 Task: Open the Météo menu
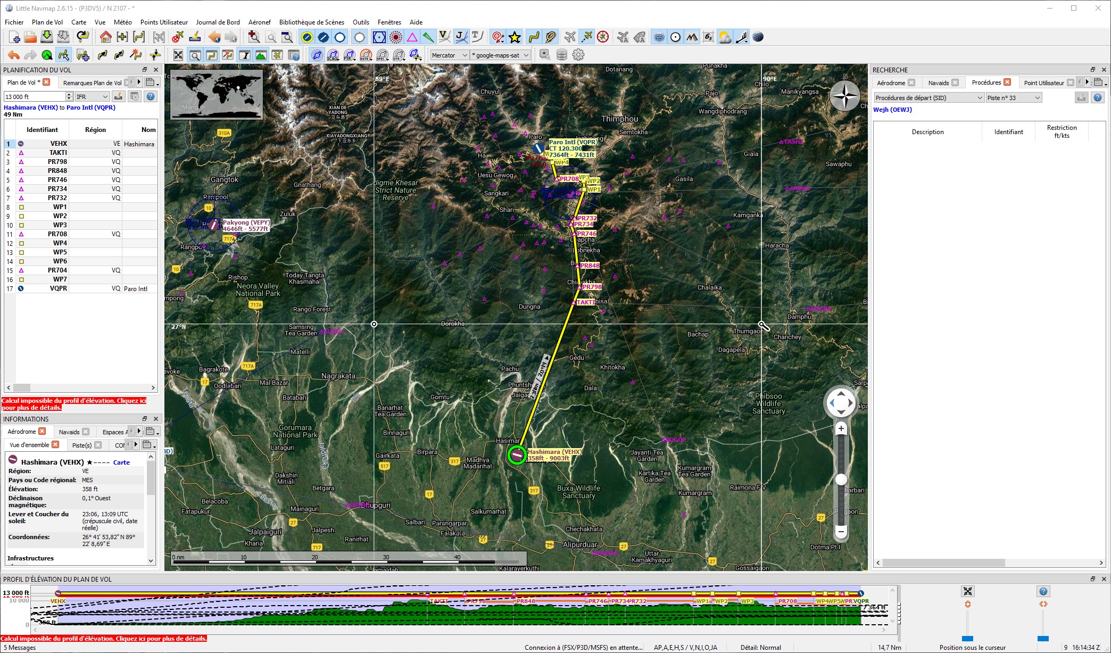(x=122, y=22)
